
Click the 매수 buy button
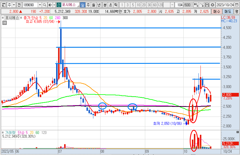[217, 11]
